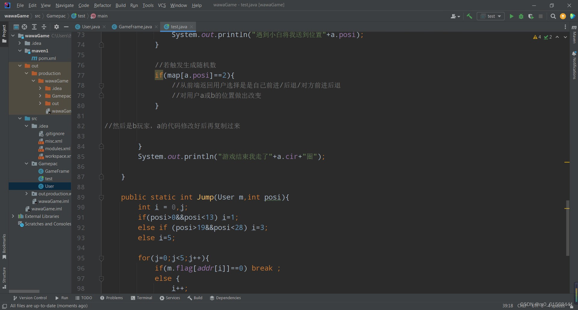Screen dimensions: 578x310
Task: Collapse the out folder
Action: (20, 66)
